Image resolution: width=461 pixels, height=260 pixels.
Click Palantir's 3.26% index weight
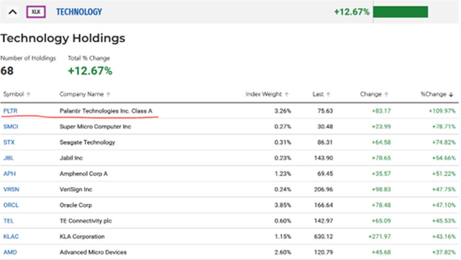tap(283, 111)
